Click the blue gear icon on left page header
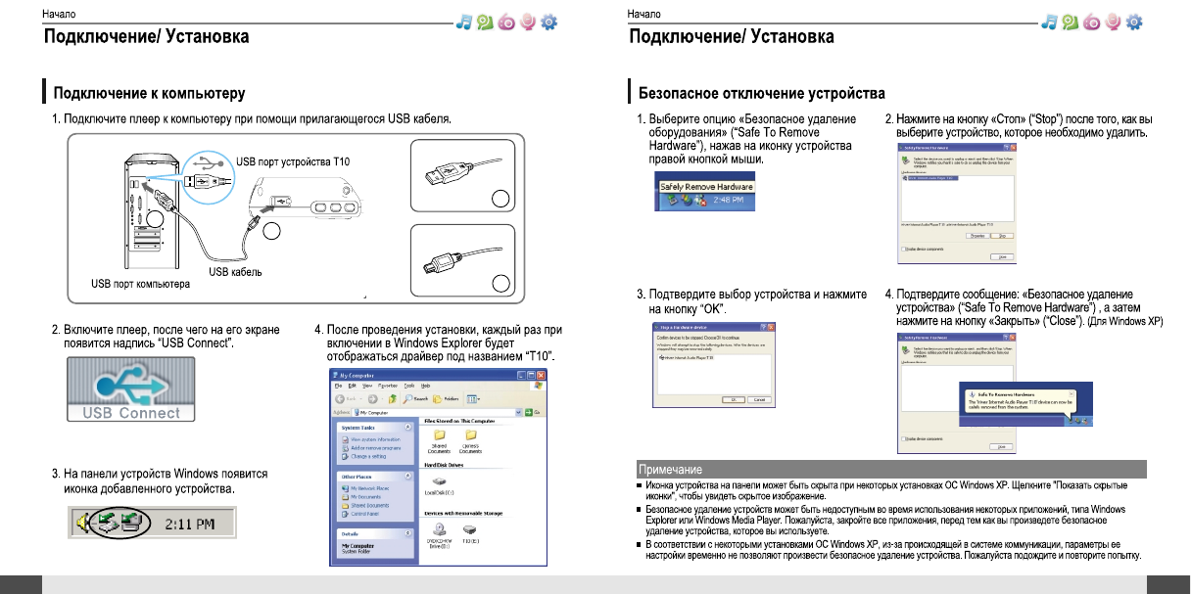 tap(549, 22)
